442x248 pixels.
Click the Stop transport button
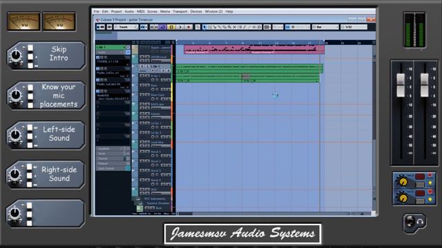pos(171,28)
